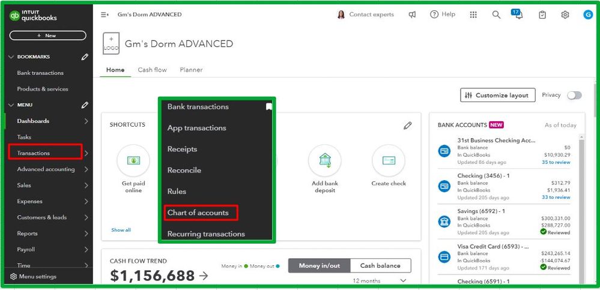Collapse the MENU section chevron
600x290 pixels.
11,105
